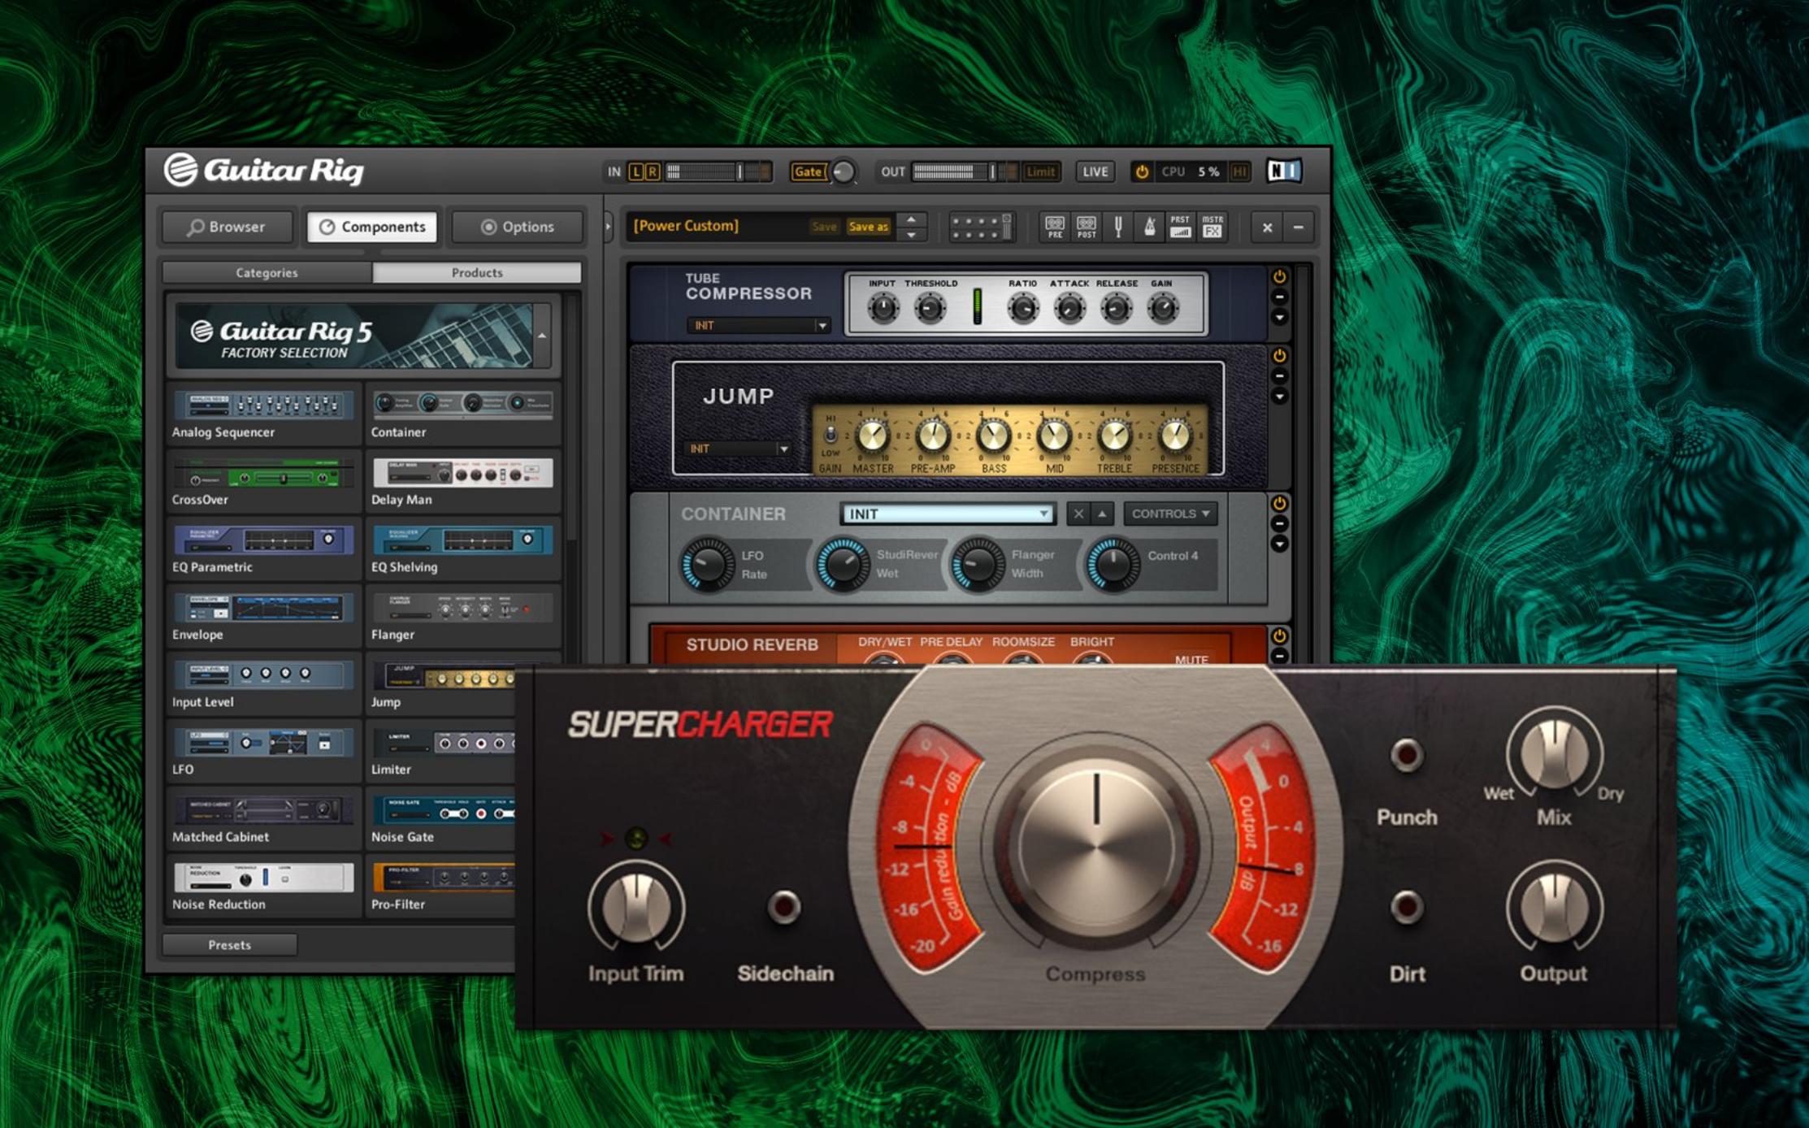
Task: Click the greyed Save button
Action: pyautogui.click(x=824, y=227)
